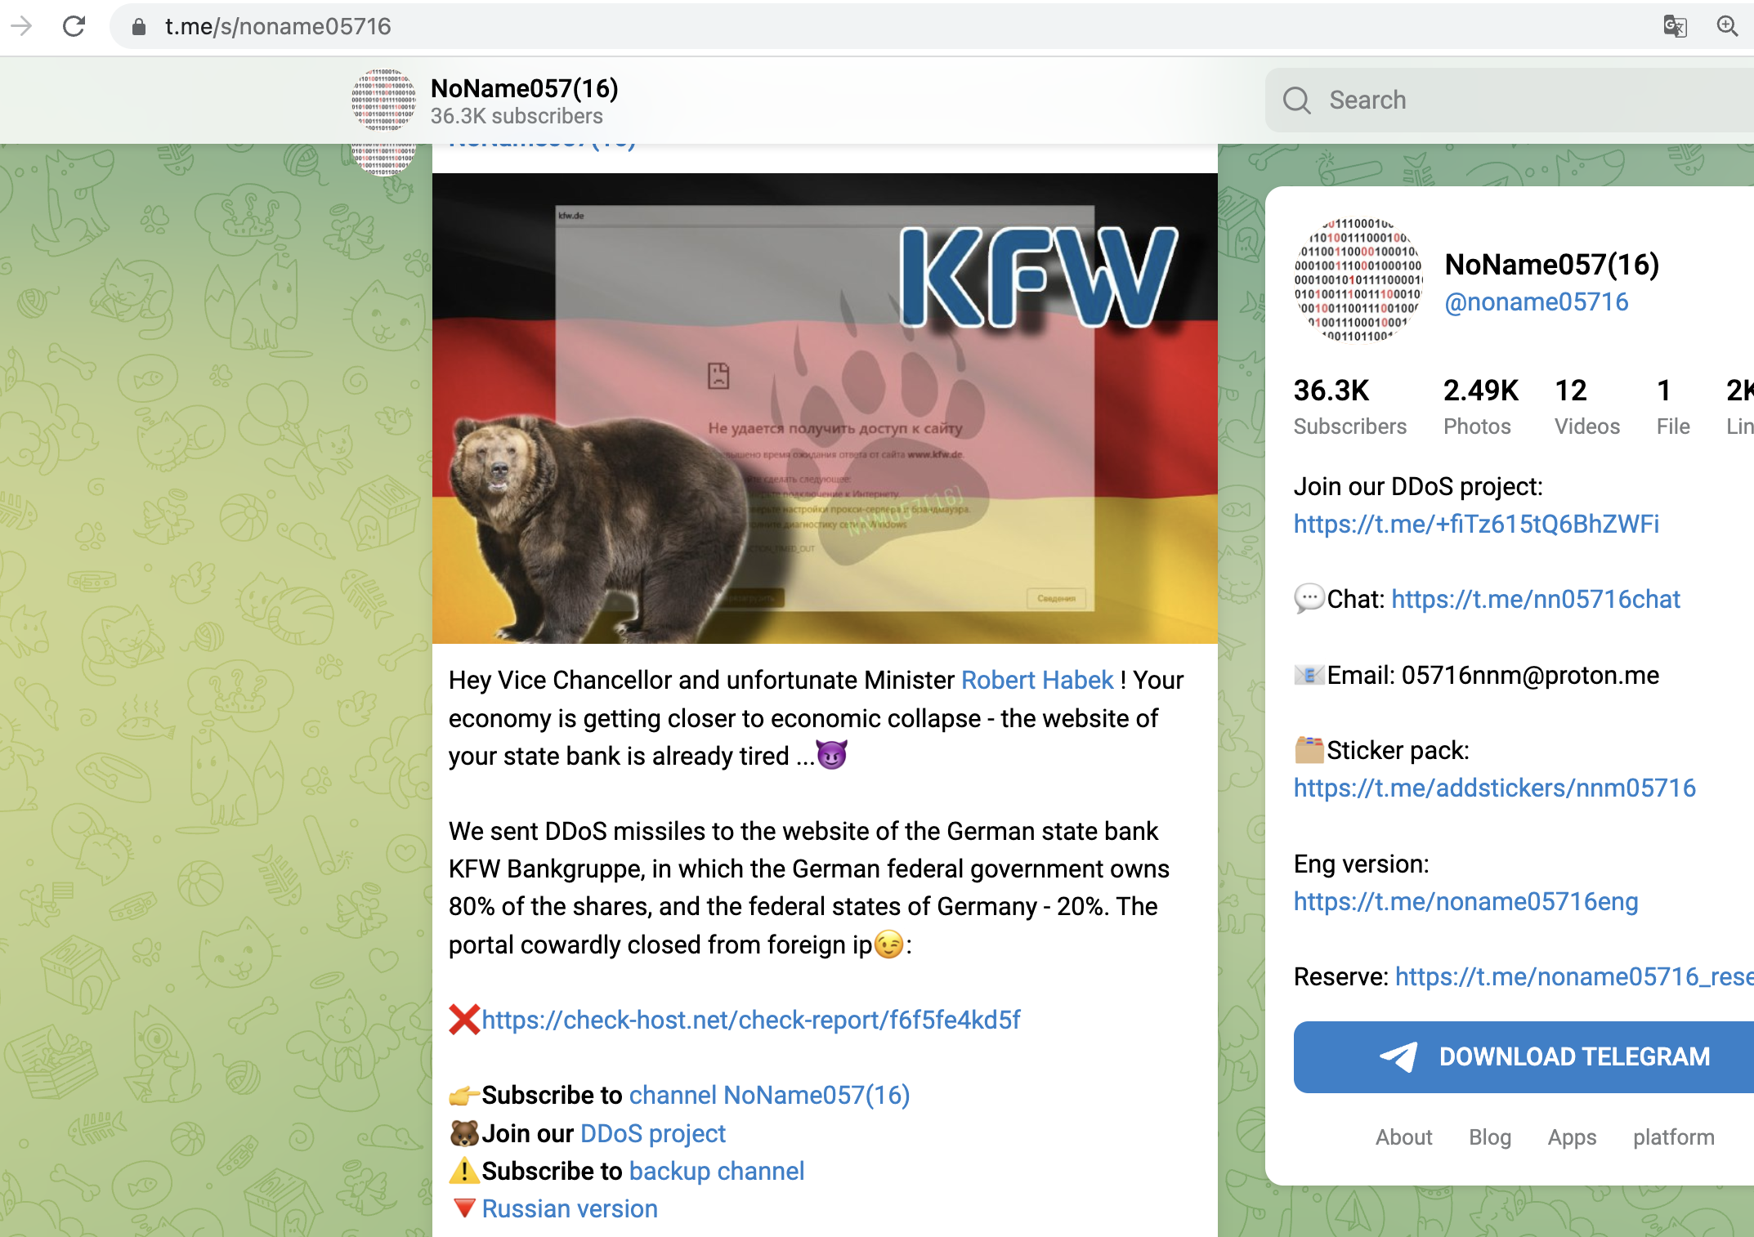Open the KFW bear post image

[825, 409]
